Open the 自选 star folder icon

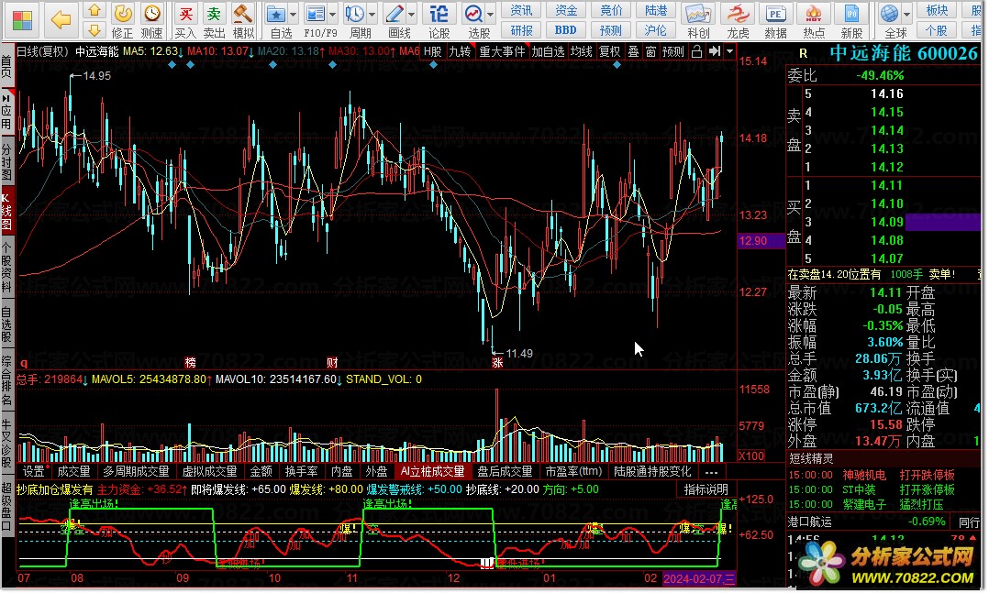[275, 14]
